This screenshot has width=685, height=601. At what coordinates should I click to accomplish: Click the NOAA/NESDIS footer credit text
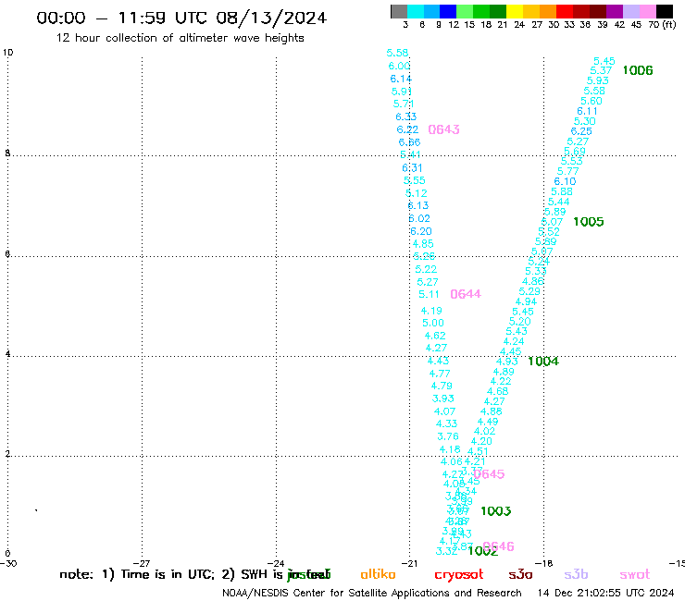372,593
